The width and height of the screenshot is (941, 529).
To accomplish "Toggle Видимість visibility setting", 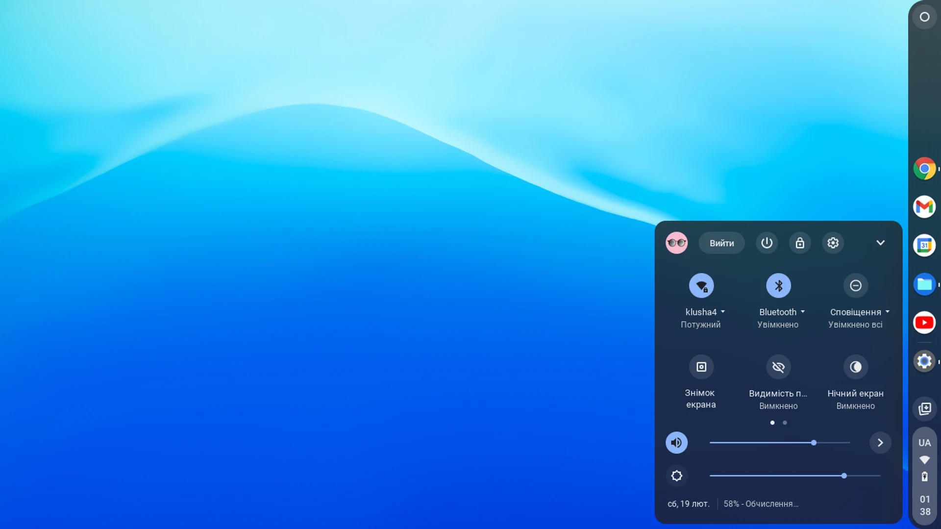I will 778,367.
